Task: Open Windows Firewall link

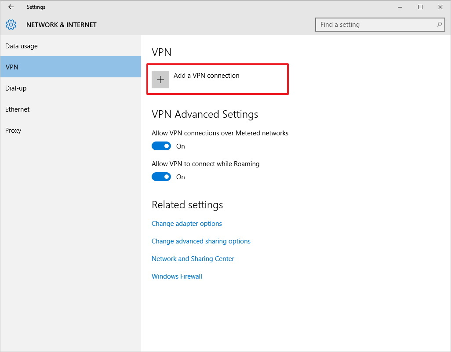Action: (x=177, y=276)
